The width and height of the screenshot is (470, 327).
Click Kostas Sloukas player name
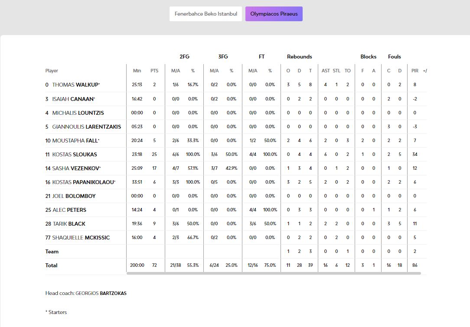[74, 154]
